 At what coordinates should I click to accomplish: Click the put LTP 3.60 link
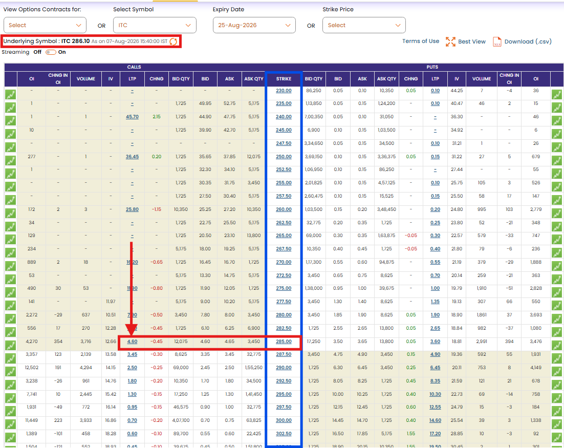[x=435, y=342]
